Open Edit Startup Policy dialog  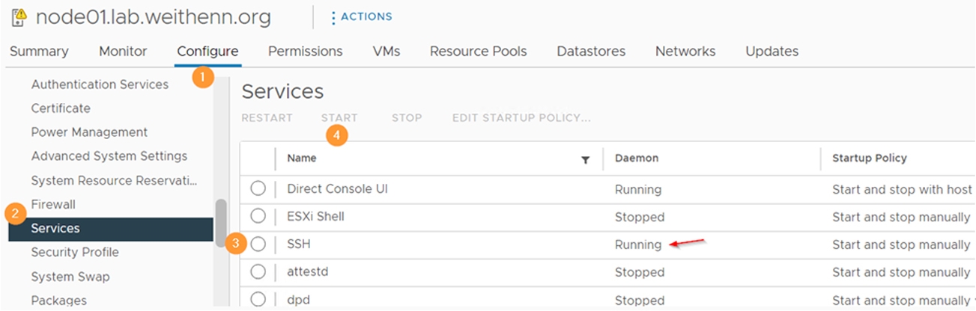521,118
